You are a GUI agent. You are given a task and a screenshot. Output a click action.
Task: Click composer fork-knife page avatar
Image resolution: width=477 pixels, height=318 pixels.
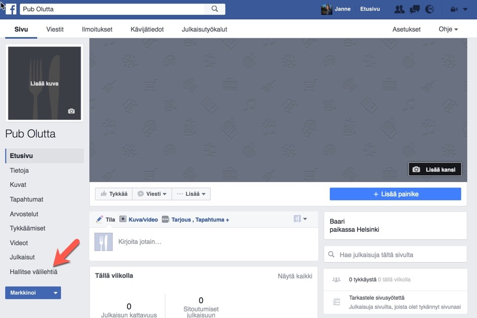coord(104,242)
